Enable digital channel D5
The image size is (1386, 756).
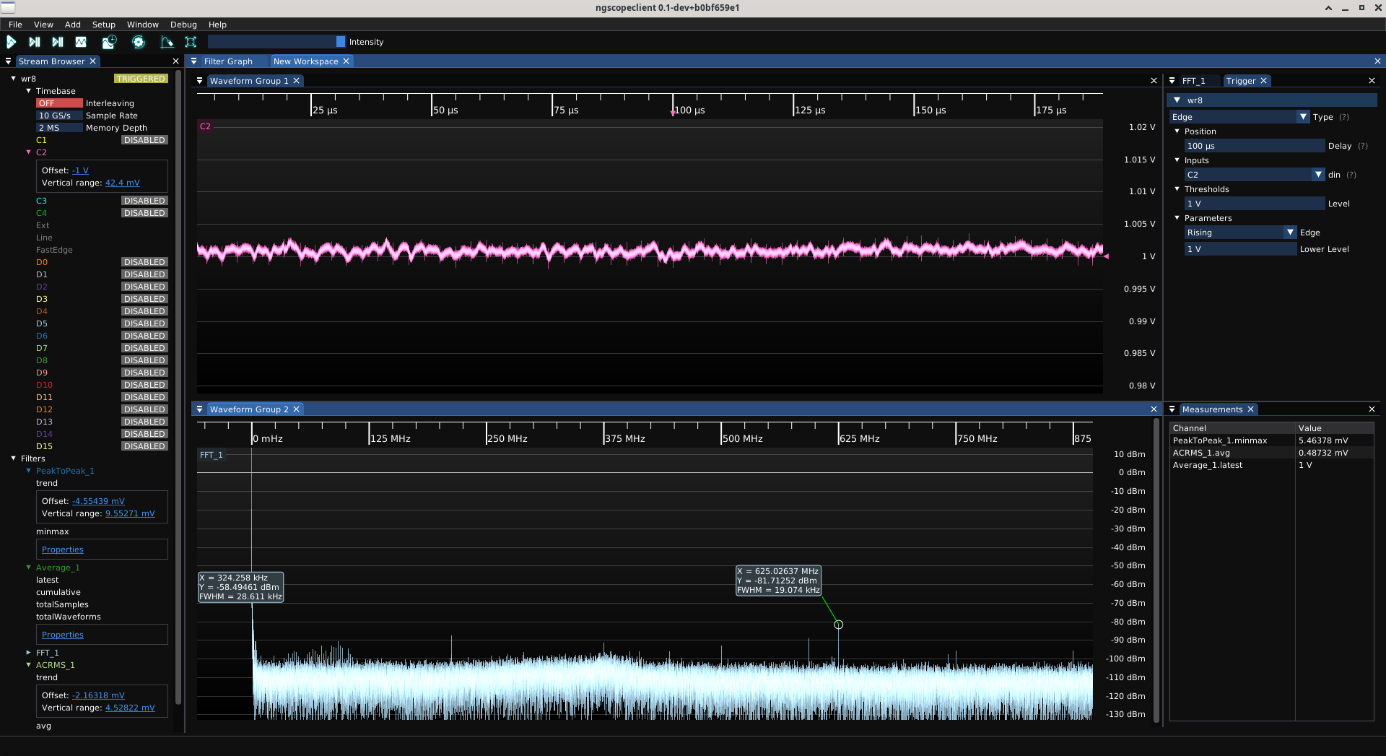click(x=144, y=323)
